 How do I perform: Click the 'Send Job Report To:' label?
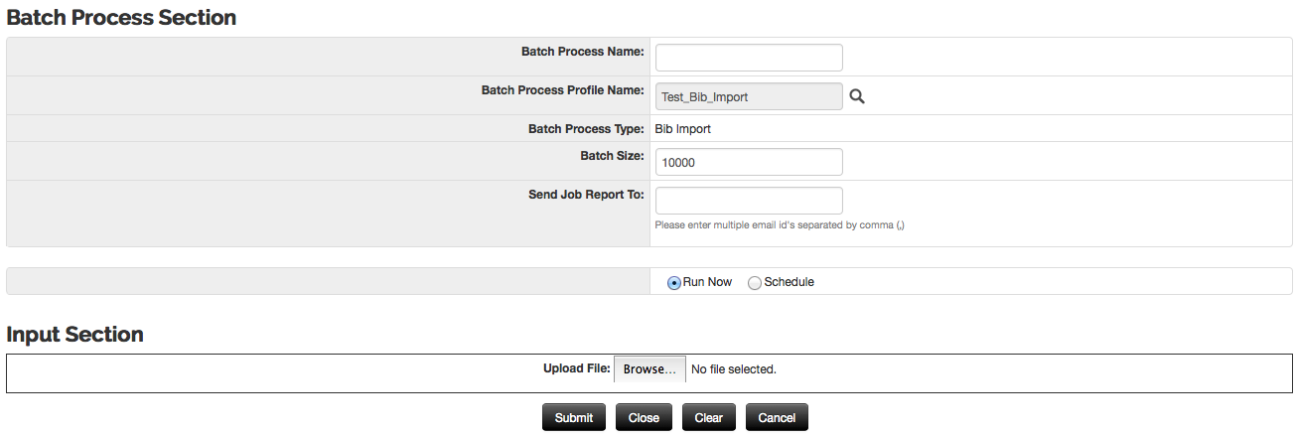pos(587,195)
